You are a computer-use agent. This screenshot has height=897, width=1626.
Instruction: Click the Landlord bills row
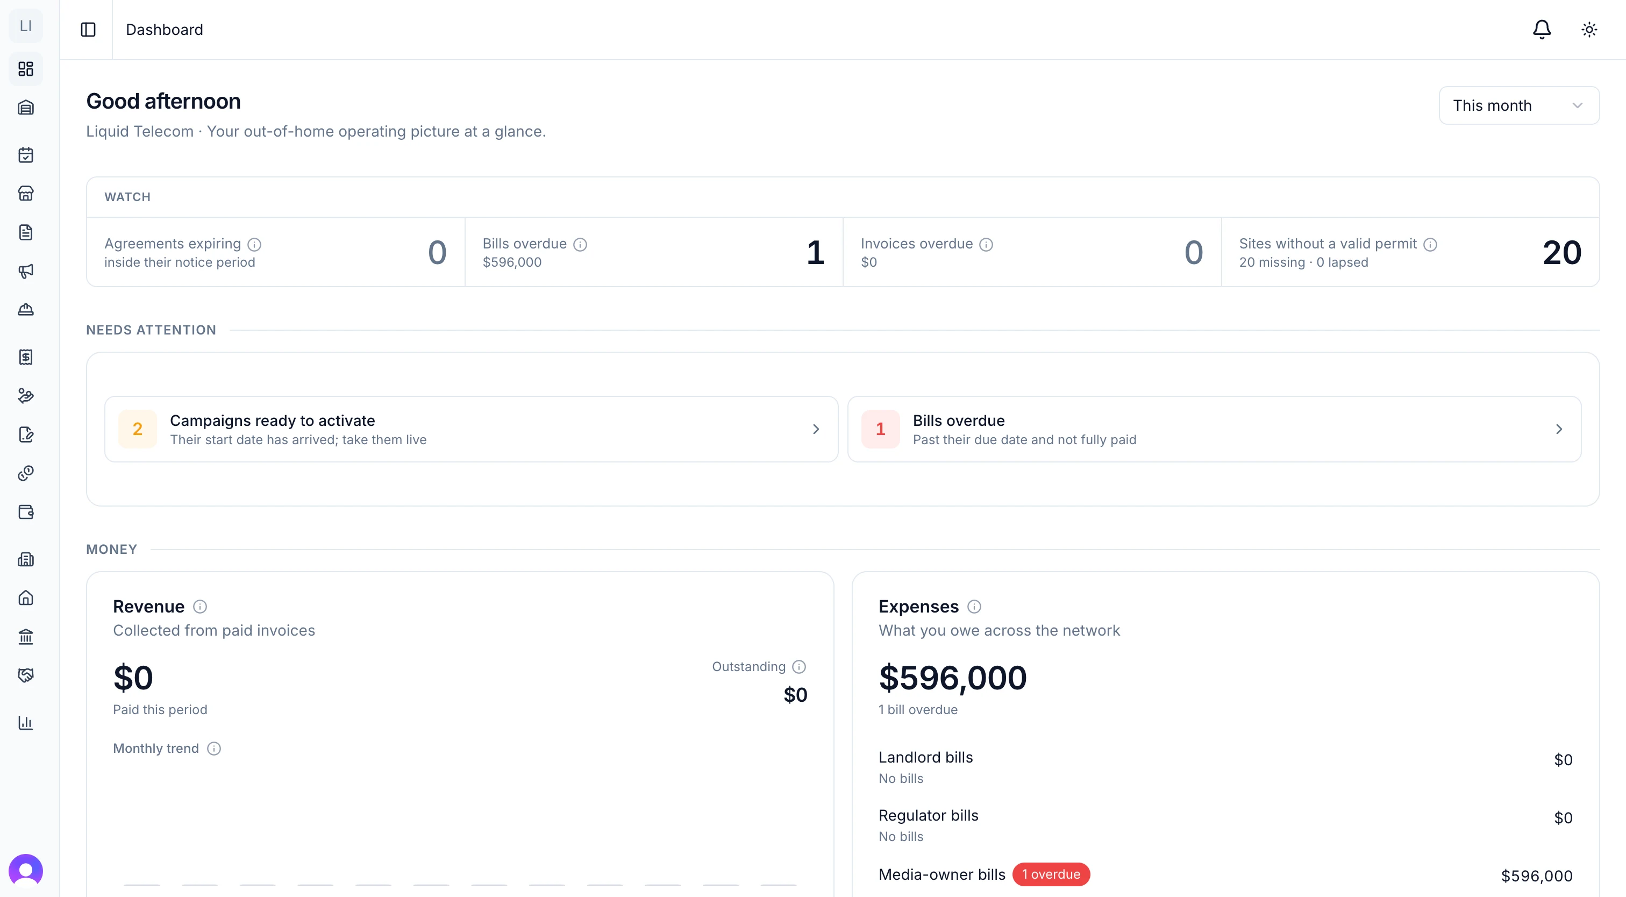click(1225, 767)
